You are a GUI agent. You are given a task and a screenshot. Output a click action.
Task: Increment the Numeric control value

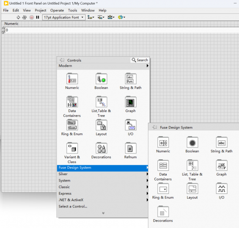click(x=3, y=28)
